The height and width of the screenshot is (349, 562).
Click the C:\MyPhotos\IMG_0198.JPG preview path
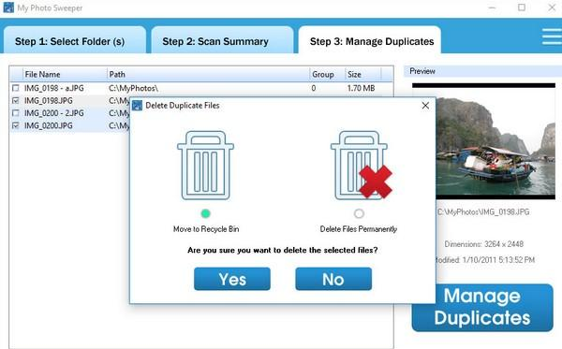(483, 211)
